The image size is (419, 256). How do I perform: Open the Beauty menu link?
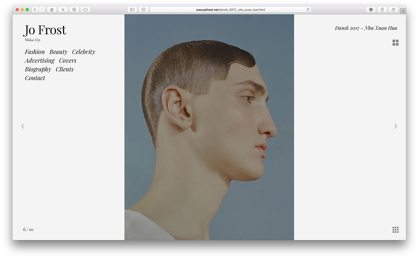click(58, 52)
